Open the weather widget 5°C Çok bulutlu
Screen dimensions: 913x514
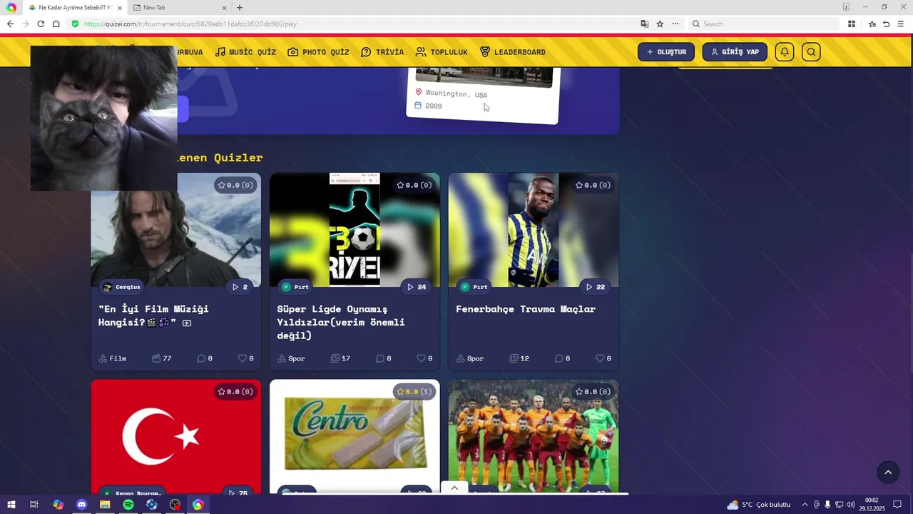(x=758, y=505)
